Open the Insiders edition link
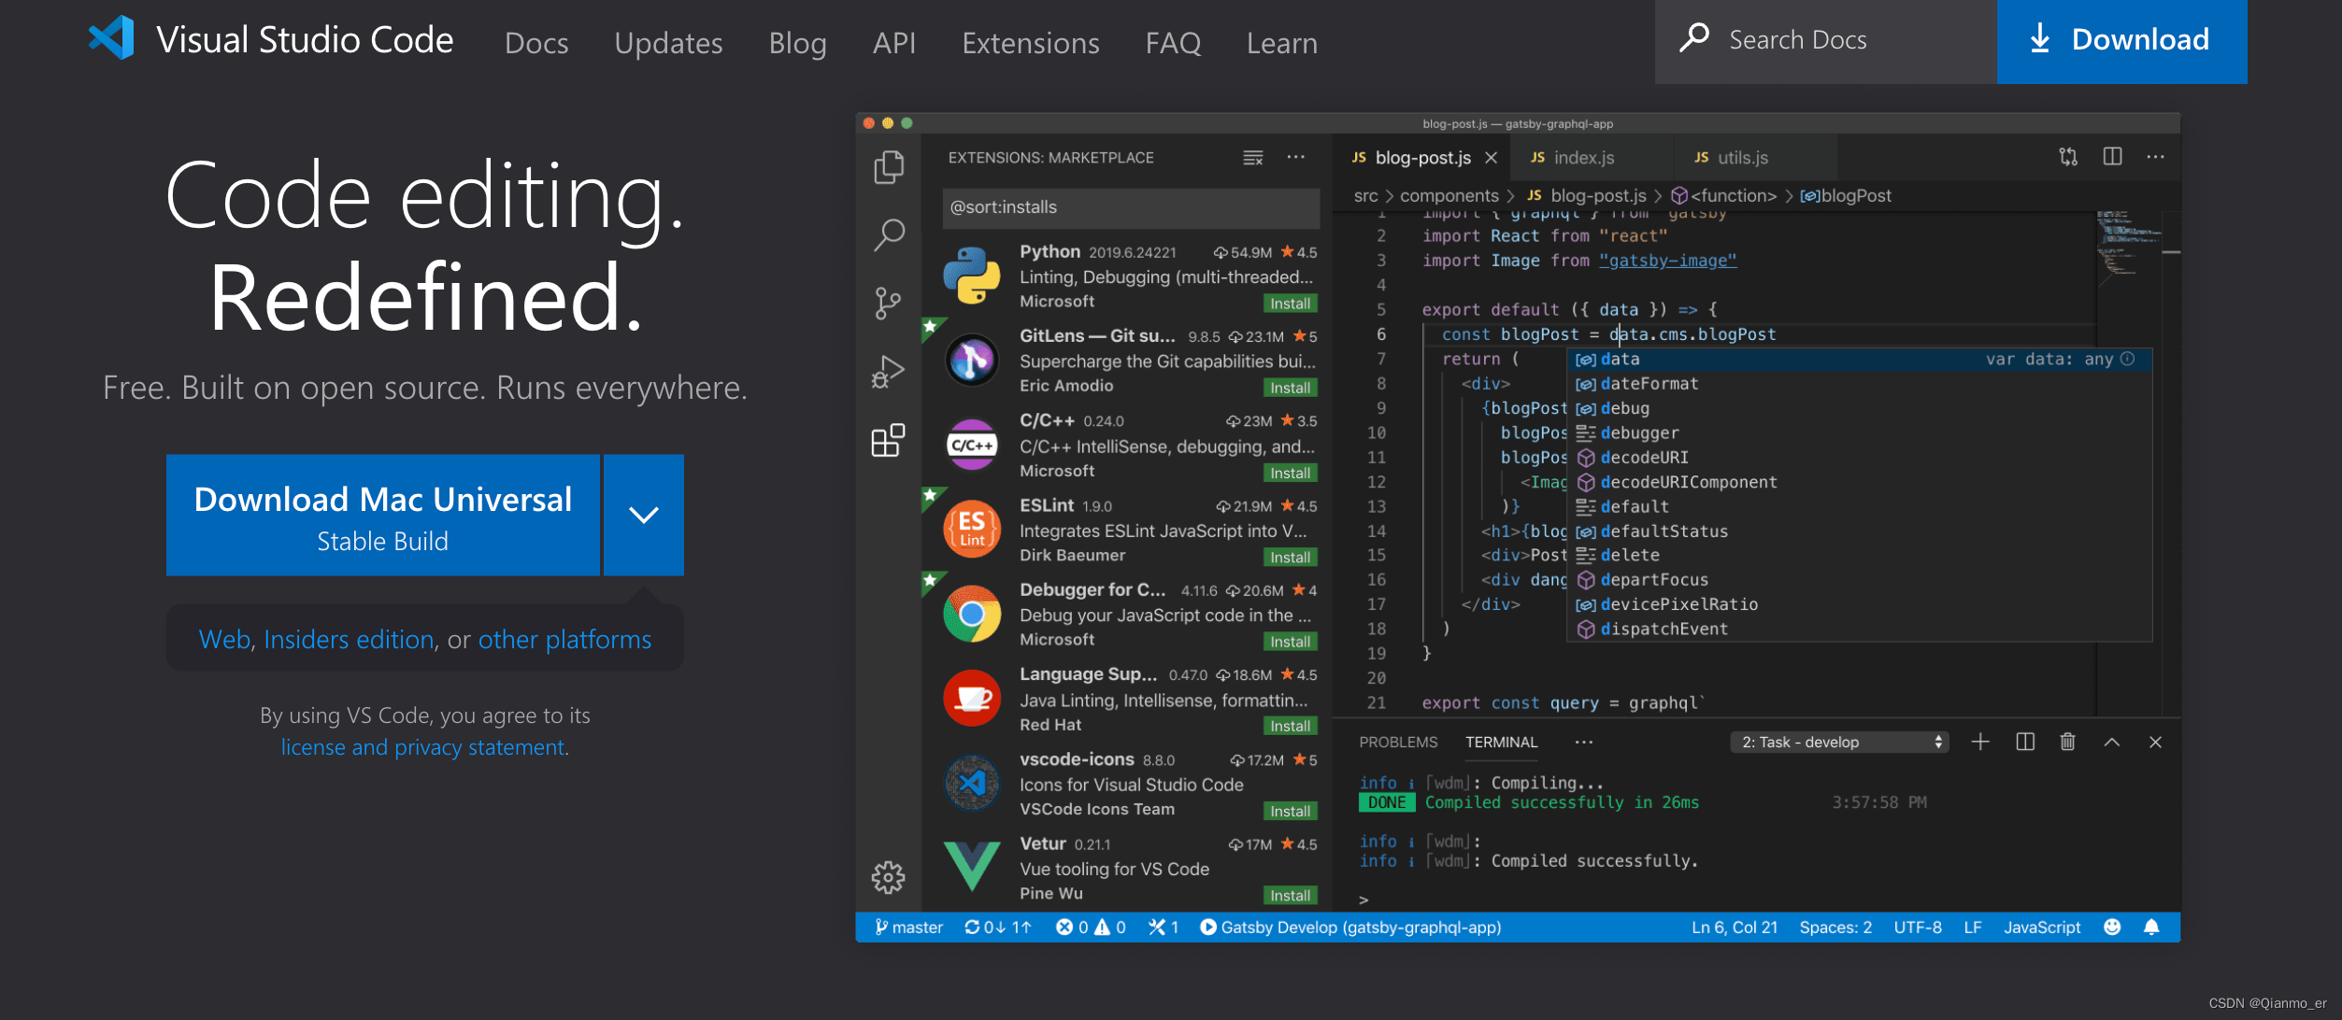Viewport: 2342px width, 1020px height. pos(349,640)
